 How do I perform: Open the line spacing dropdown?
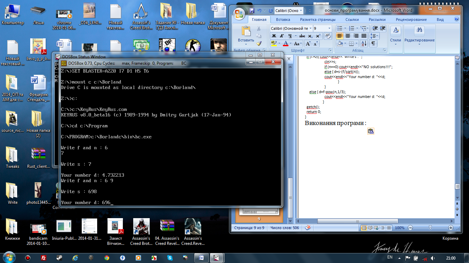click(374, 36)
